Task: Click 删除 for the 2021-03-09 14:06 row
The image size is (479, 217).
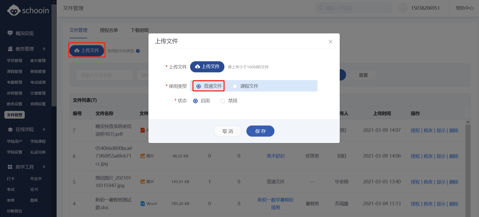Action: pos(454,156)
